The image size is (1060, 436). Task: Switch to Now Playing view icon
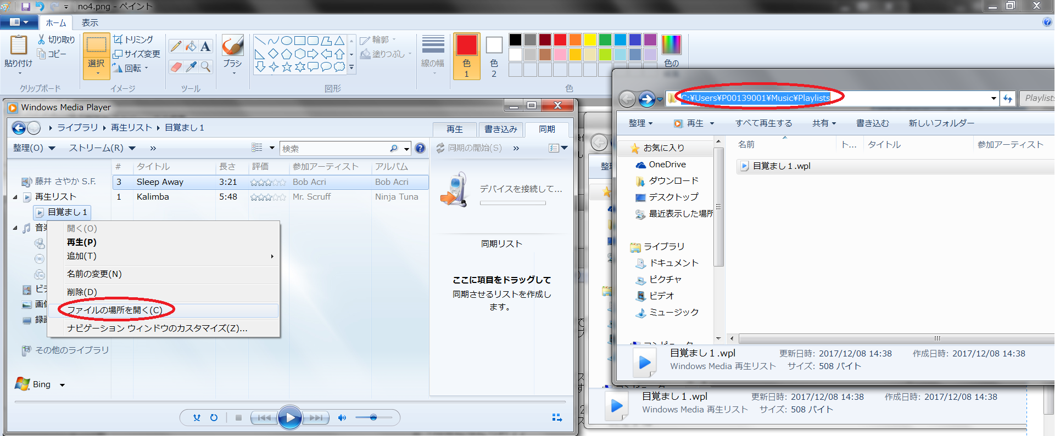(x=557, y=418)
